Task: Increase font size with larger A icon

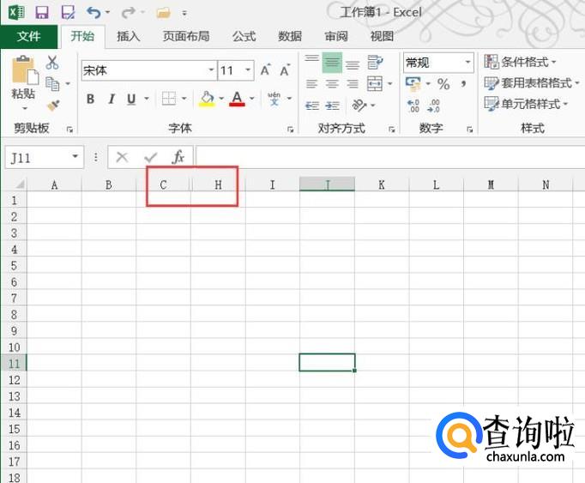Action: click(265, 69)
